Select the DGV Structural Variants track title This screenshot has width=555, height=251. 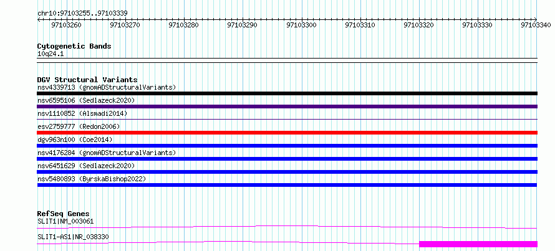(87, 80)
